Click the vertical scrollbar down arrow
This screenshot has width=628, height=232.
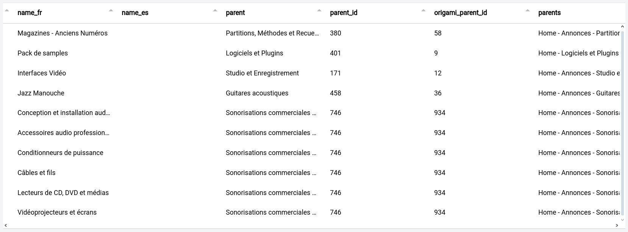point(622,220)
